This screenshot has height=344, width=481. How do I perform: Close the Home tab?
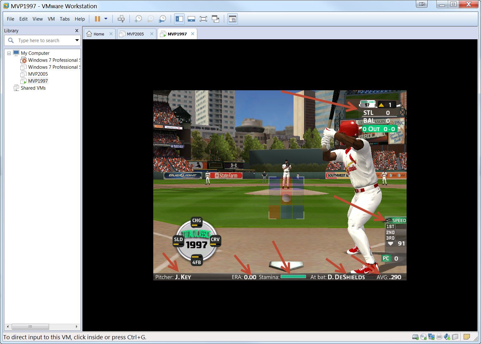point(111,34)
